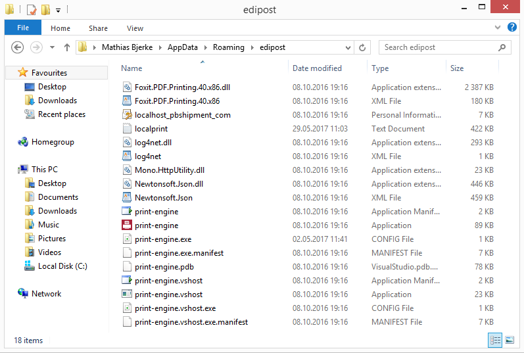Sort by Name column header
Screen dimensions: 524x353
click(x=131, y=68)
